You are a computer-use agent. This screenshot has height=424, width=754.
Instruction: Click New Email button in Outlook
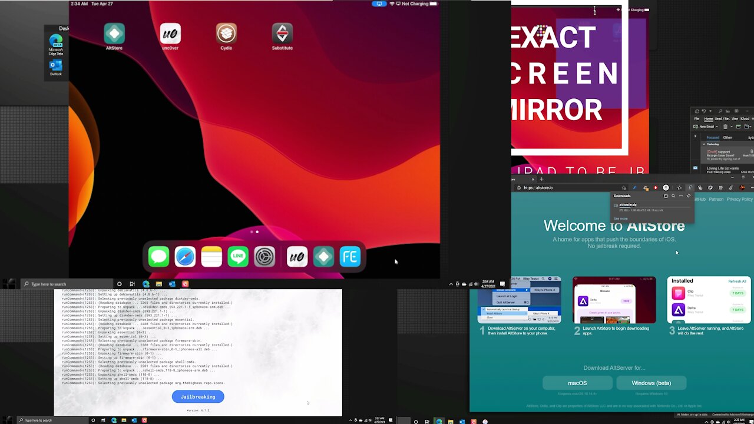point(704,127)
